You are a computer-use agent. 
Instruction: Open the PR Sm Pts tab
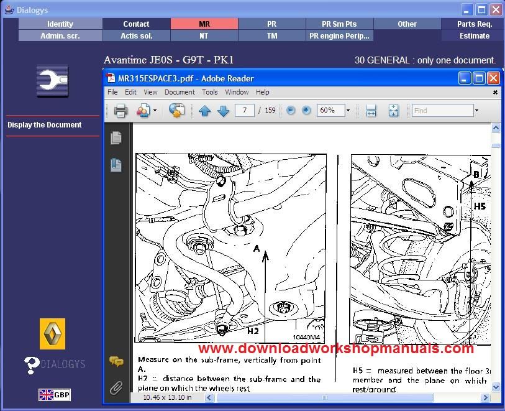[x=339, y=24]
